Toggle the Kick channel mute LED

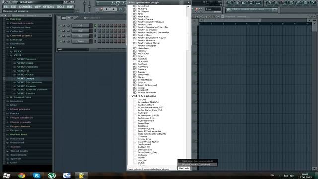[x=59, y=25]
